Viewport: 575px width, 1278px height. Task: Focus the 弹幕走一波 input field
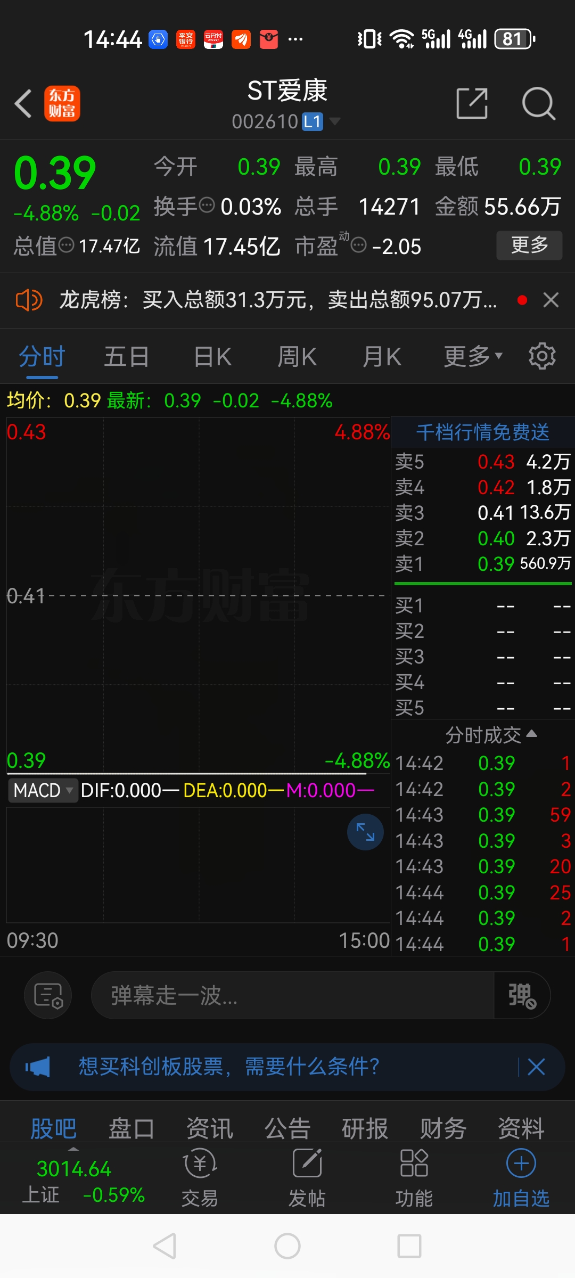click(293, 995)
